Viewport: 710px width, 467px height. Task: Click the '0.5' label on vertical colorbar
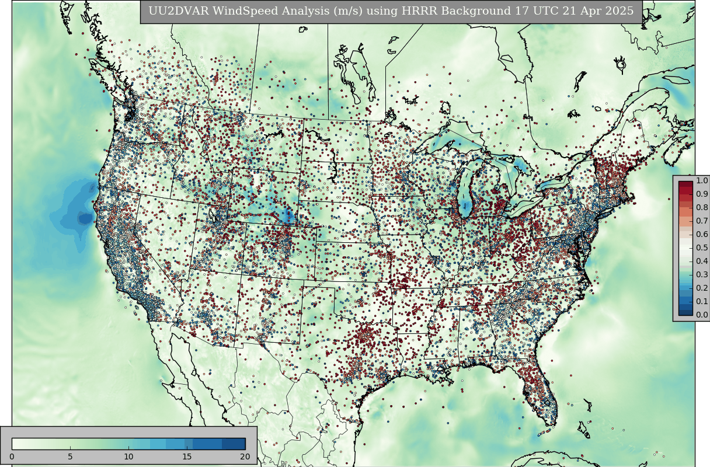[702, 248]
